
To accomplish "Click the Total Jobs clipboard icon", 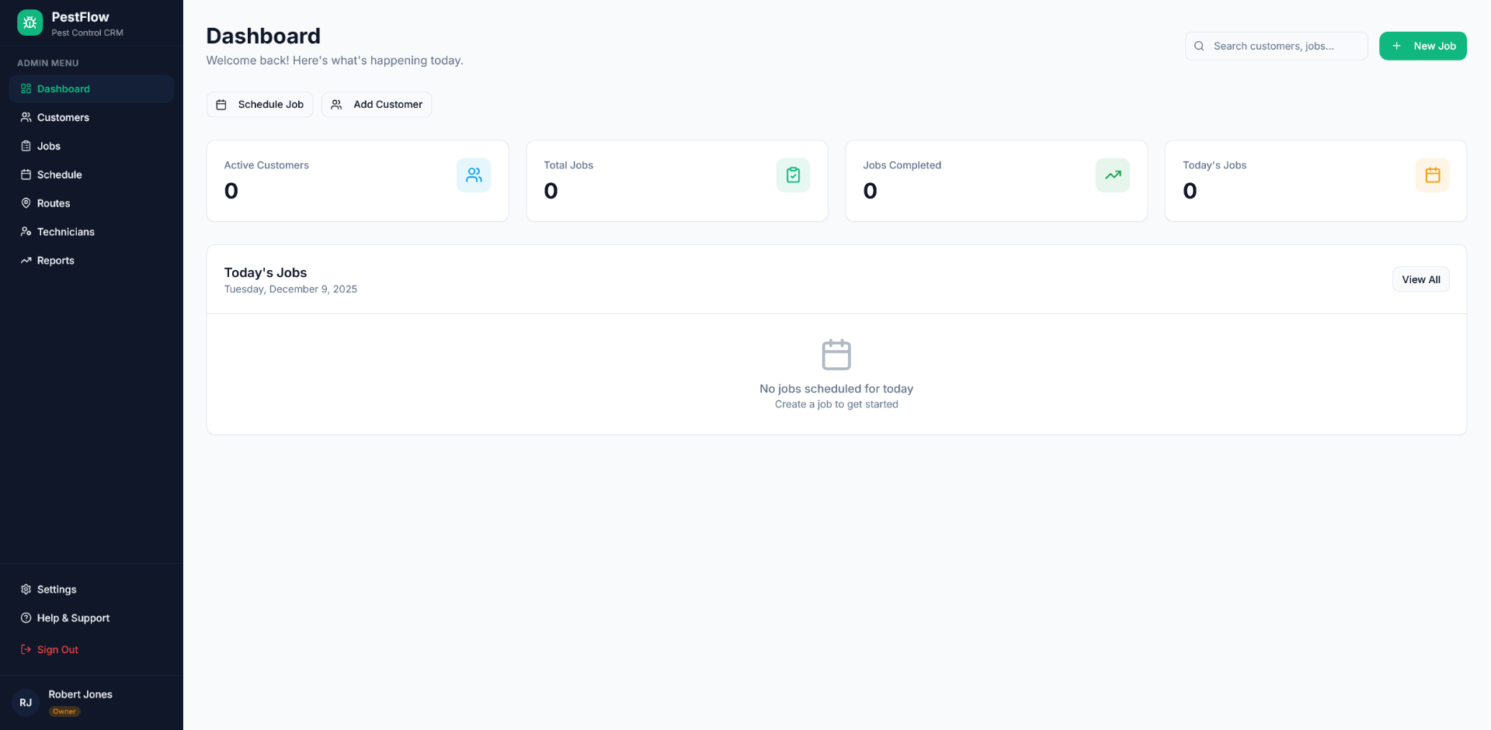I will tap(793, 175).
